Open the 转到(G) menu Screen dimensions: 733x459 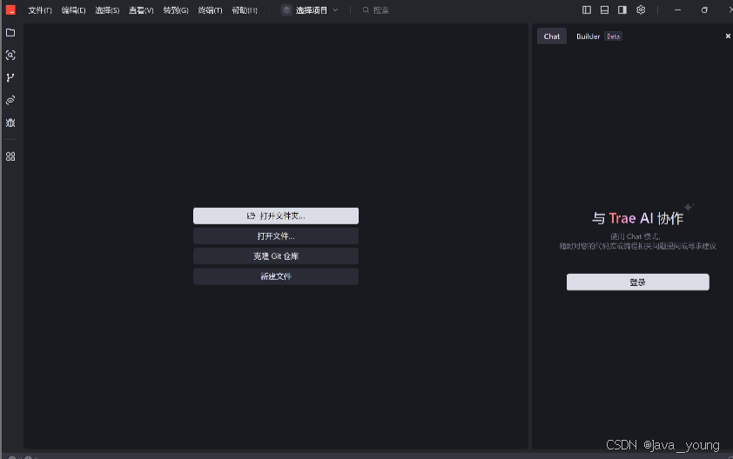(x=176, y=10)
